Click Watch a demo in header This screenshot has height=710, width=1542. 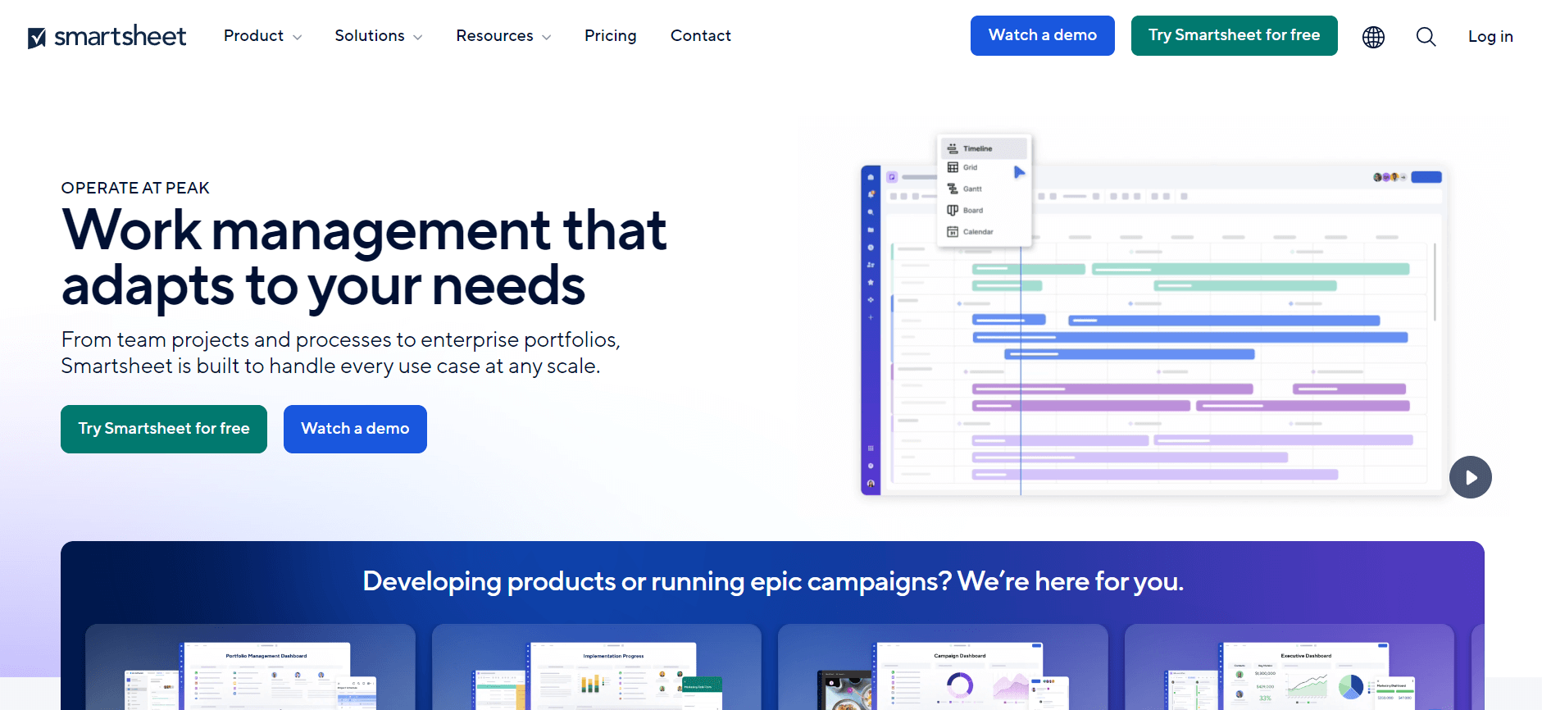click(1042, 35)
